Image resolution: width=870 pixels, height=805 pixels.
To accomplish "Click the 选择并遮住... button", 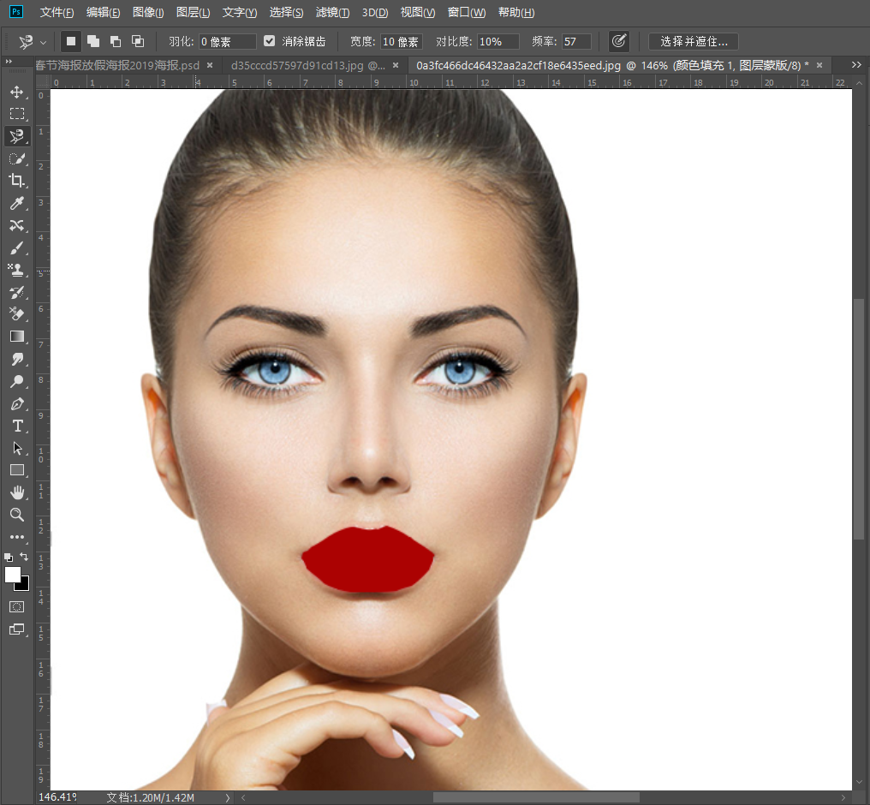I will (x=693, y=41).
